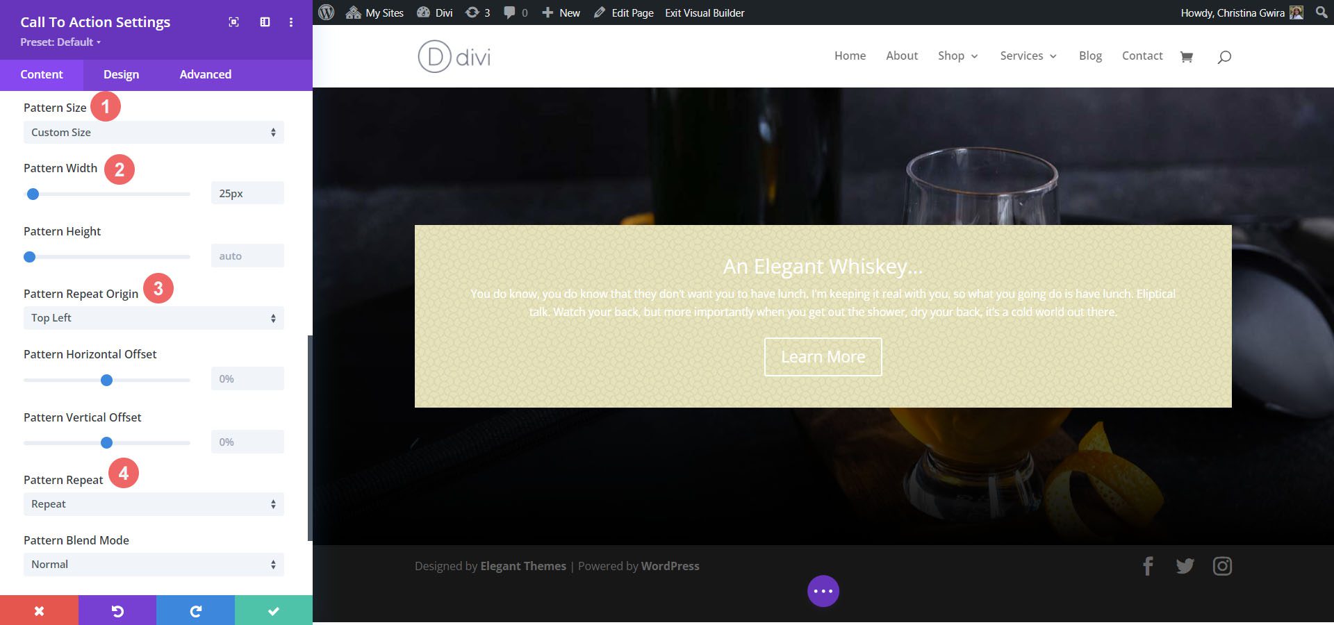Image resolution: width=1334 pixels, height=625 pixels.
Task: Discard changes with the red X button
Action: tap(39, 610)
